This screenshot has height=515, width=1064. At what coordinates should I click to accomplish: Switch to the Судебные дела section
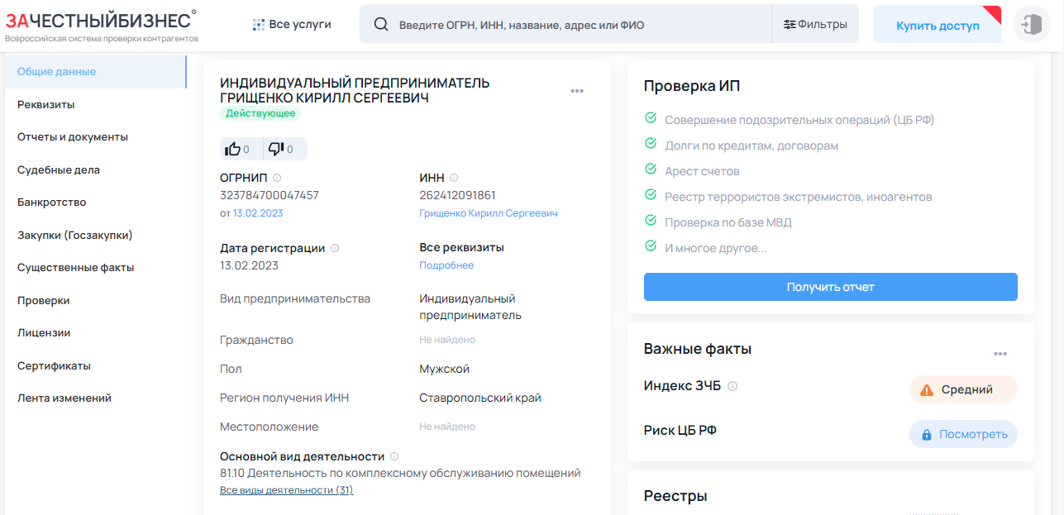tap(60, 169)
